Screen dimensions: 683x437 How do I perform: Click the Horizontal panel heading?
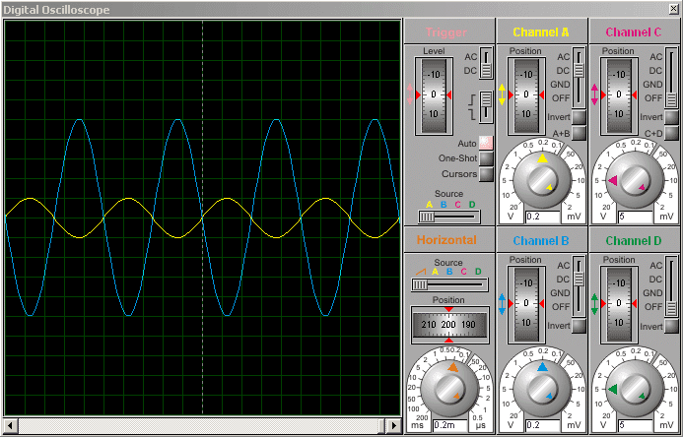tap(446, 240)
